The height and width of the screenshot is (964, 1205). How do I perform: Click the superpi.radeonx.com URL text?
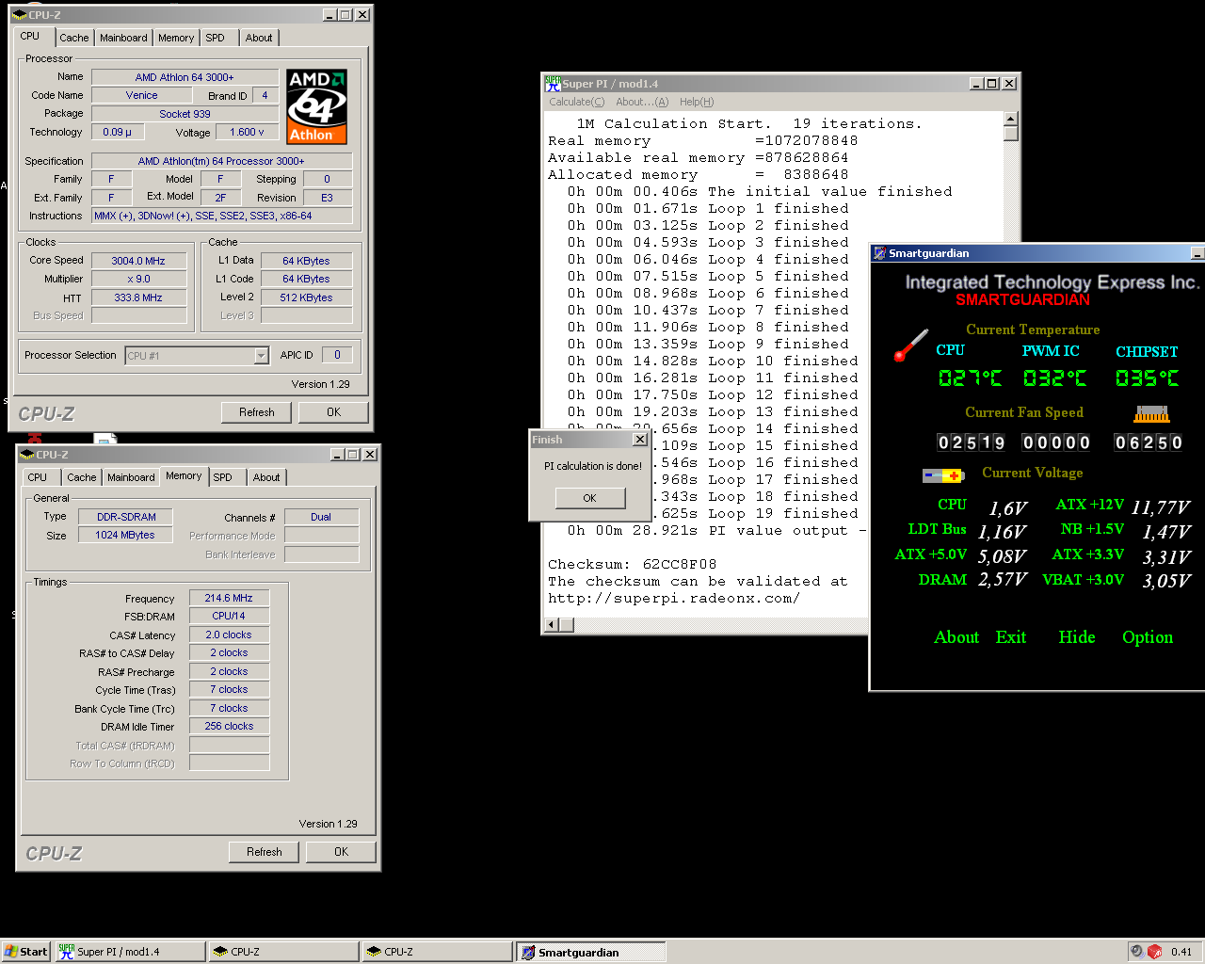click(x=674, y=599)
